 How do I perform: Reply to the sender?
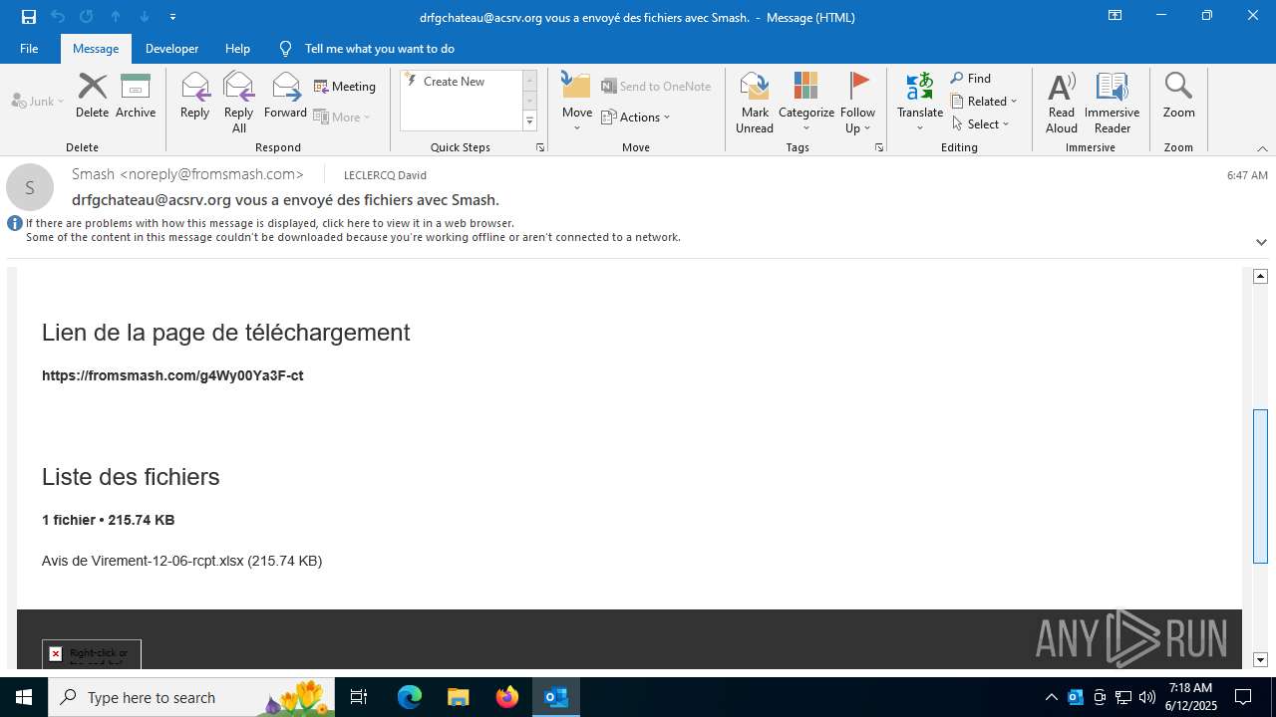click(195, 96)
